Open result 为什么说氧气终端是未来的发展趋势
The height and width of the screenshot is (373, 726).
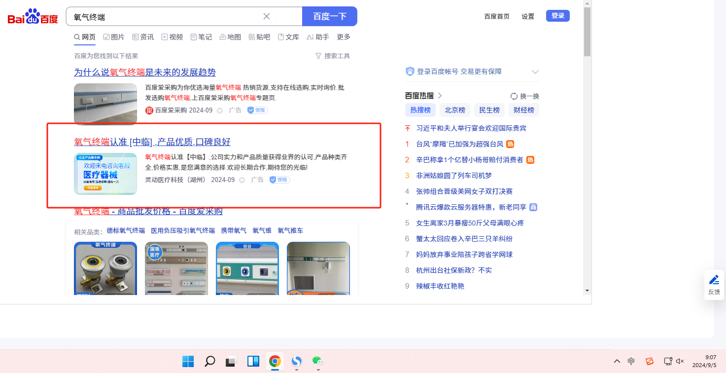145,72
